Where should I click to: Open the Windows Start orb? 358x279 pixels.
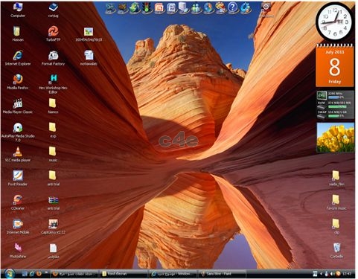(x=10, y=274)
